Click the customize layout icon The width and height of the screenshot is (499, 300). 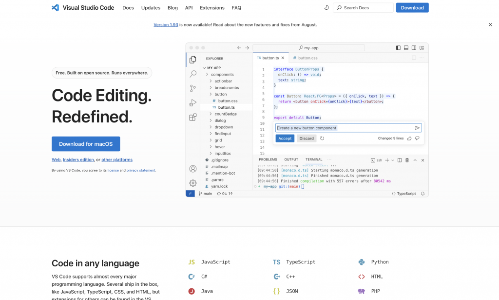[422, 48]
